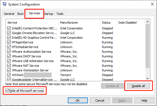Uncheck Intel(R) Content Protection HEC service
Image resolution: width=157 pixels, height=106 pixels.
tap(9, 28)
